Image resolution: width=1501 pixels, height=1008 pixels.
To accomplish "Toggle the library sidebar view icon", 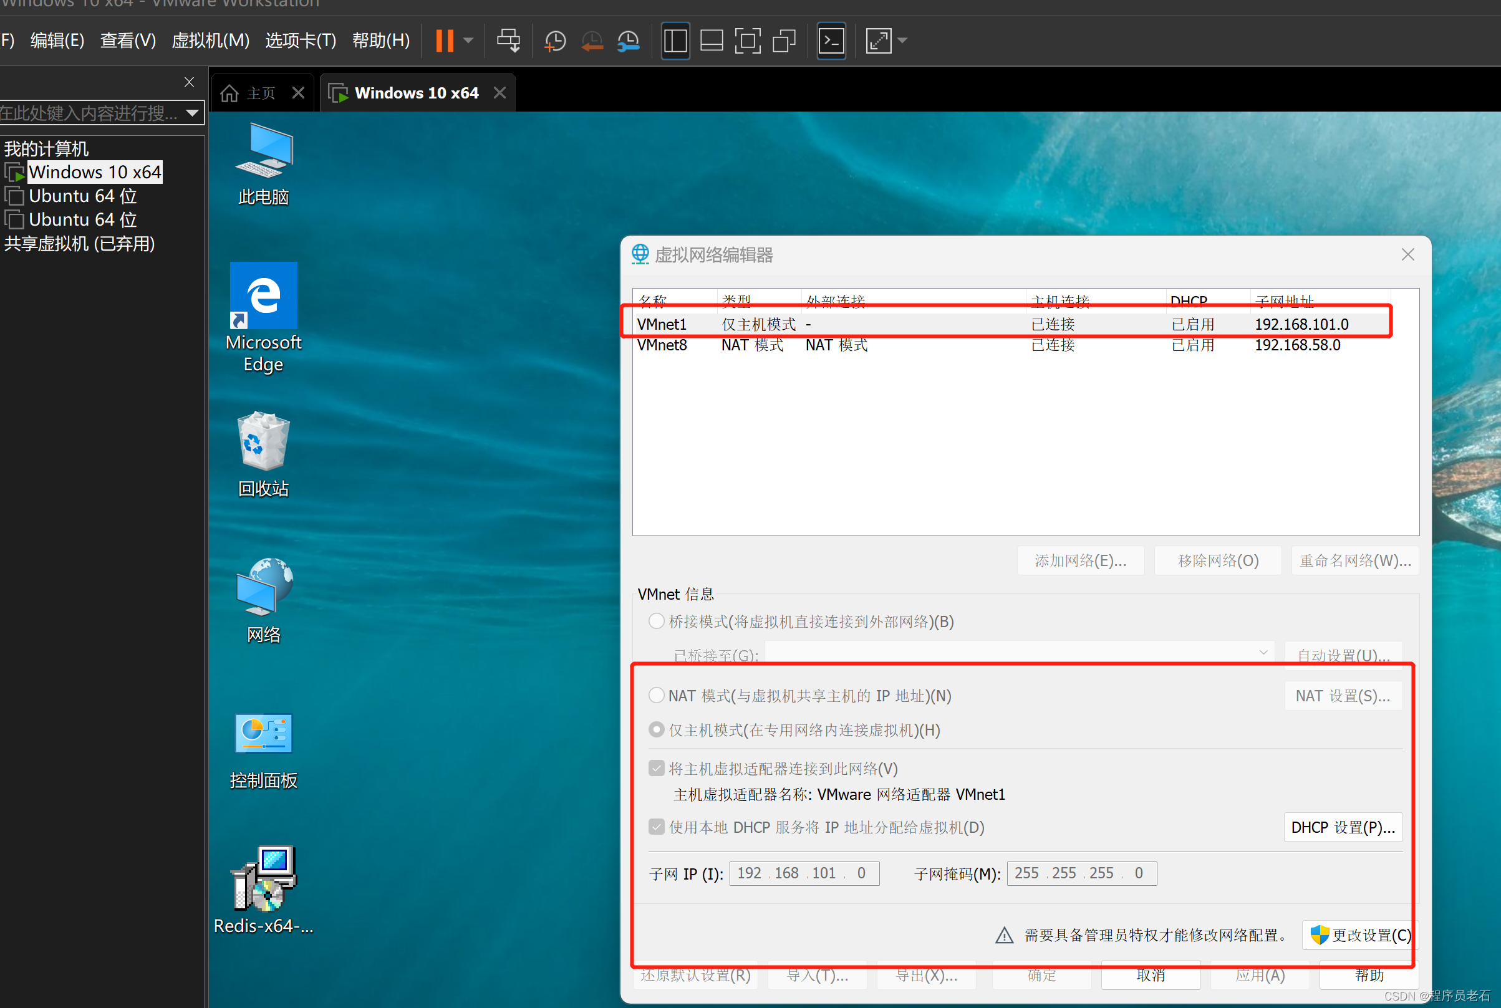I will click(675, 41).
